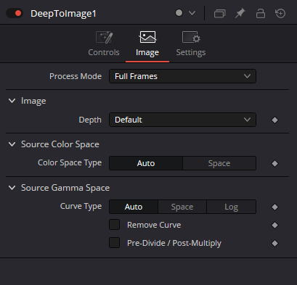Set Color Space Type to Space
Screen dimensions: 297x285
219,163
